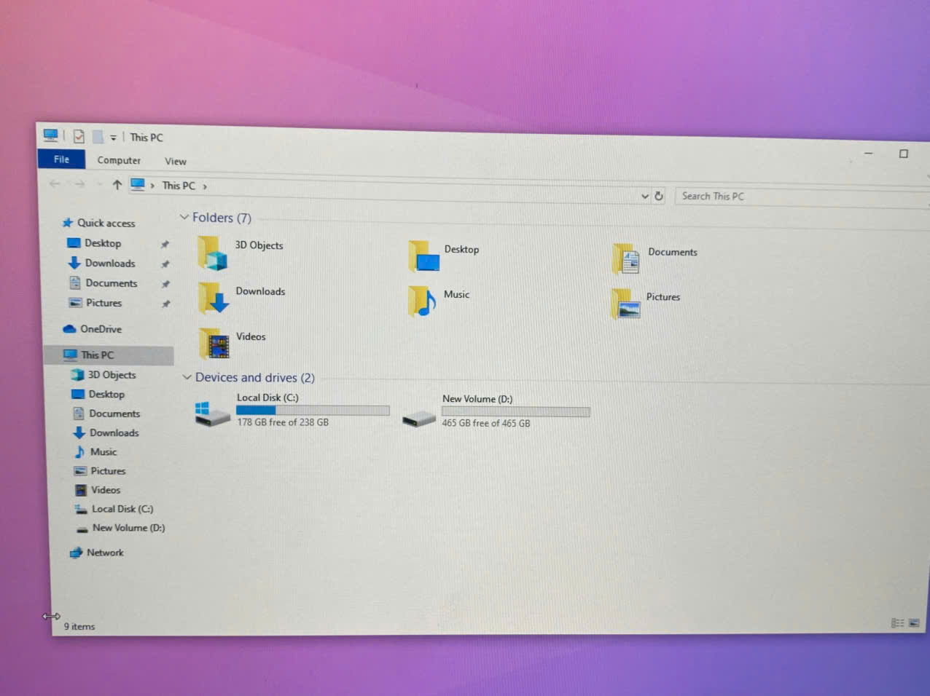Image resolution: width=930 pixels, height=696 pixels.
Task: Open the View ribbon tab
Action: [175, 162]
